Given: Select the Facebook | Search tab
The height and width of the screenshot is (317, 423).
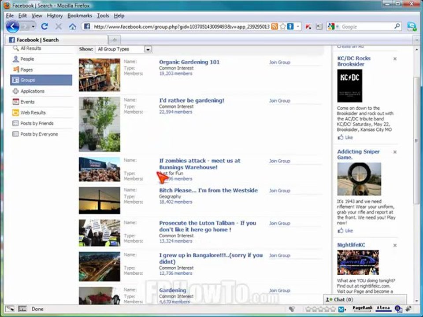Looking at the screenshot, I should point(56,40).
